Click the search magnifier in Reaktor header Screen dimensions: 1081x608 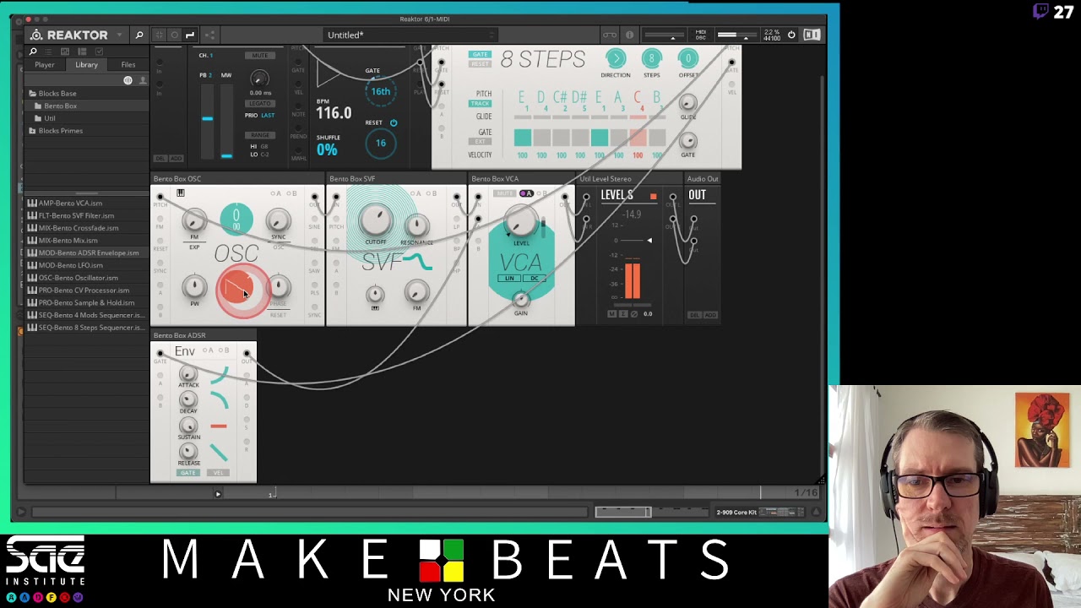pyautogui.click(x=139, y=35)
